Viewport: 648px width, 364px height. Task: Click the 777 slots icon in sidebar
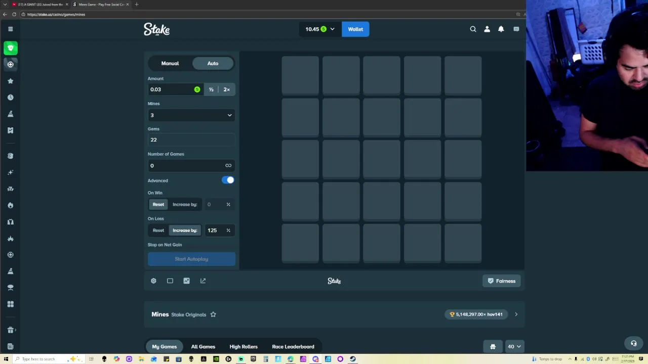[x=10, y=189]
